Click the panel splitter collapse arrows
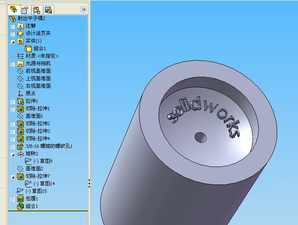The image size is (298, 225). 89,183
